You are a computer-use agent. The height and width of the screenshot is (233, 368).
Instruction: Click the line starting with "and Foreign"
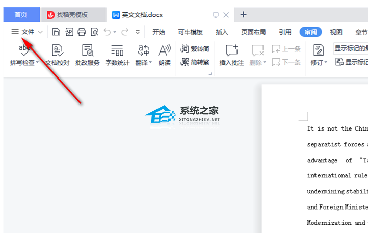pos(337,207)
